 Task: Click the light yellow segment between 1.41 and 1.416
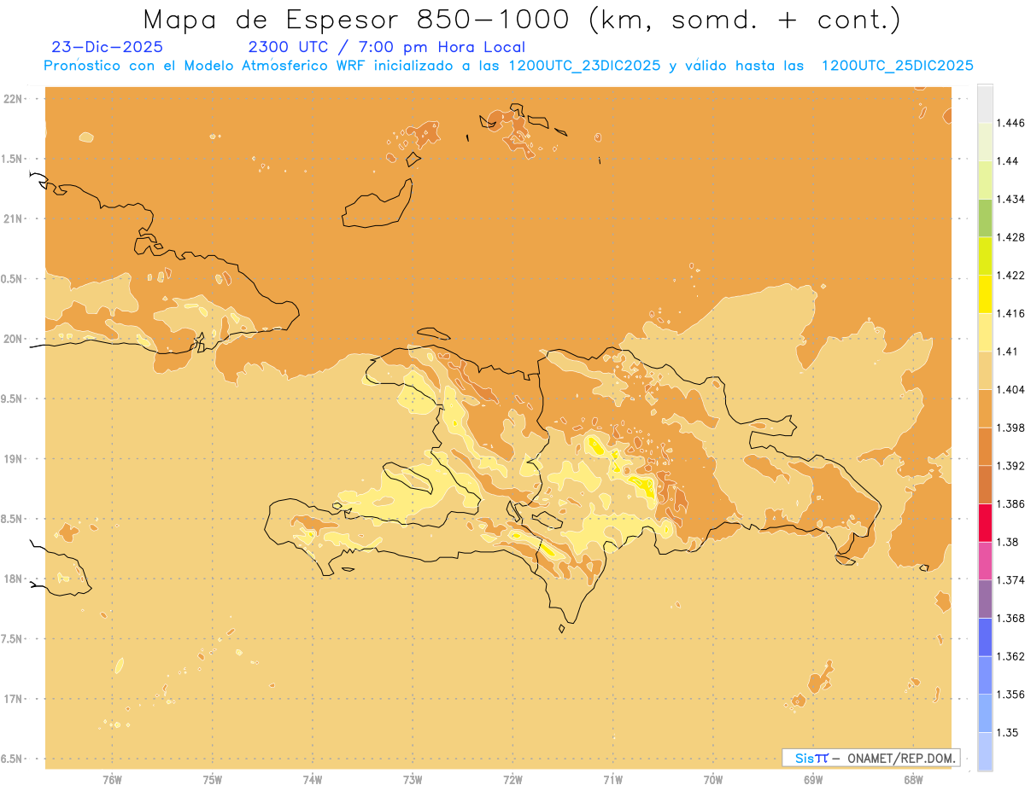985,332
